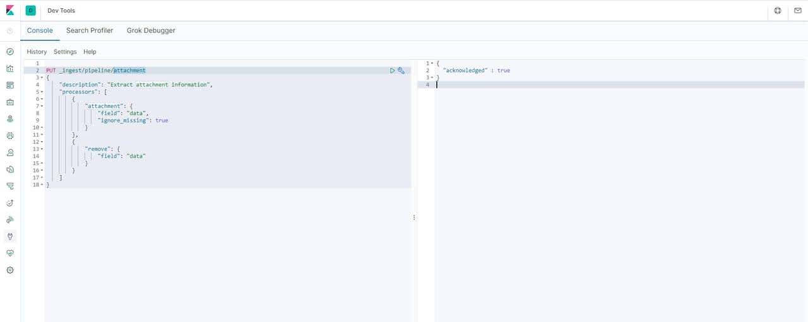The width and height of the screenshot is (808, 322).
Task: Collapse the remove block at line 13
Action: (x=42, y=149)
